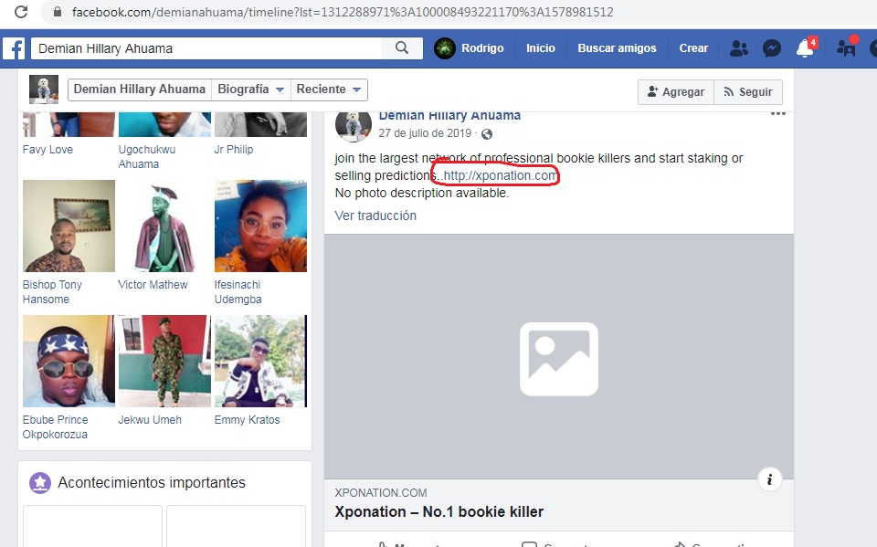Open Rodrigo profile name link
Screen dimensions: 877x547
(482, 48)
